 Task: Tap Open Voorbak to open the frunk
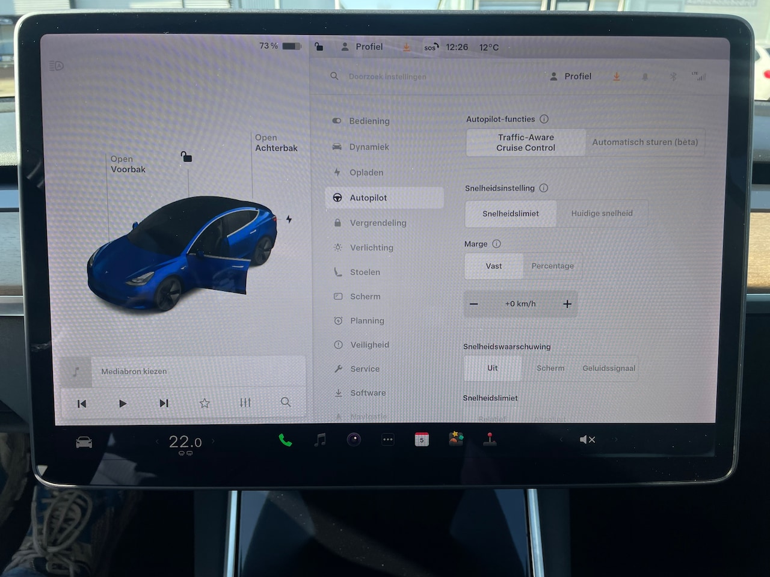click(128, 164)
